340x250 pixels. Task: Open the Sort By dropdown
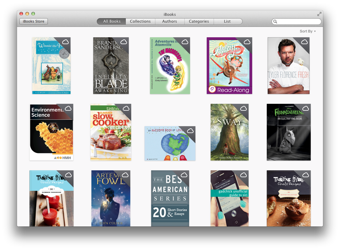[x=308, y=31]
